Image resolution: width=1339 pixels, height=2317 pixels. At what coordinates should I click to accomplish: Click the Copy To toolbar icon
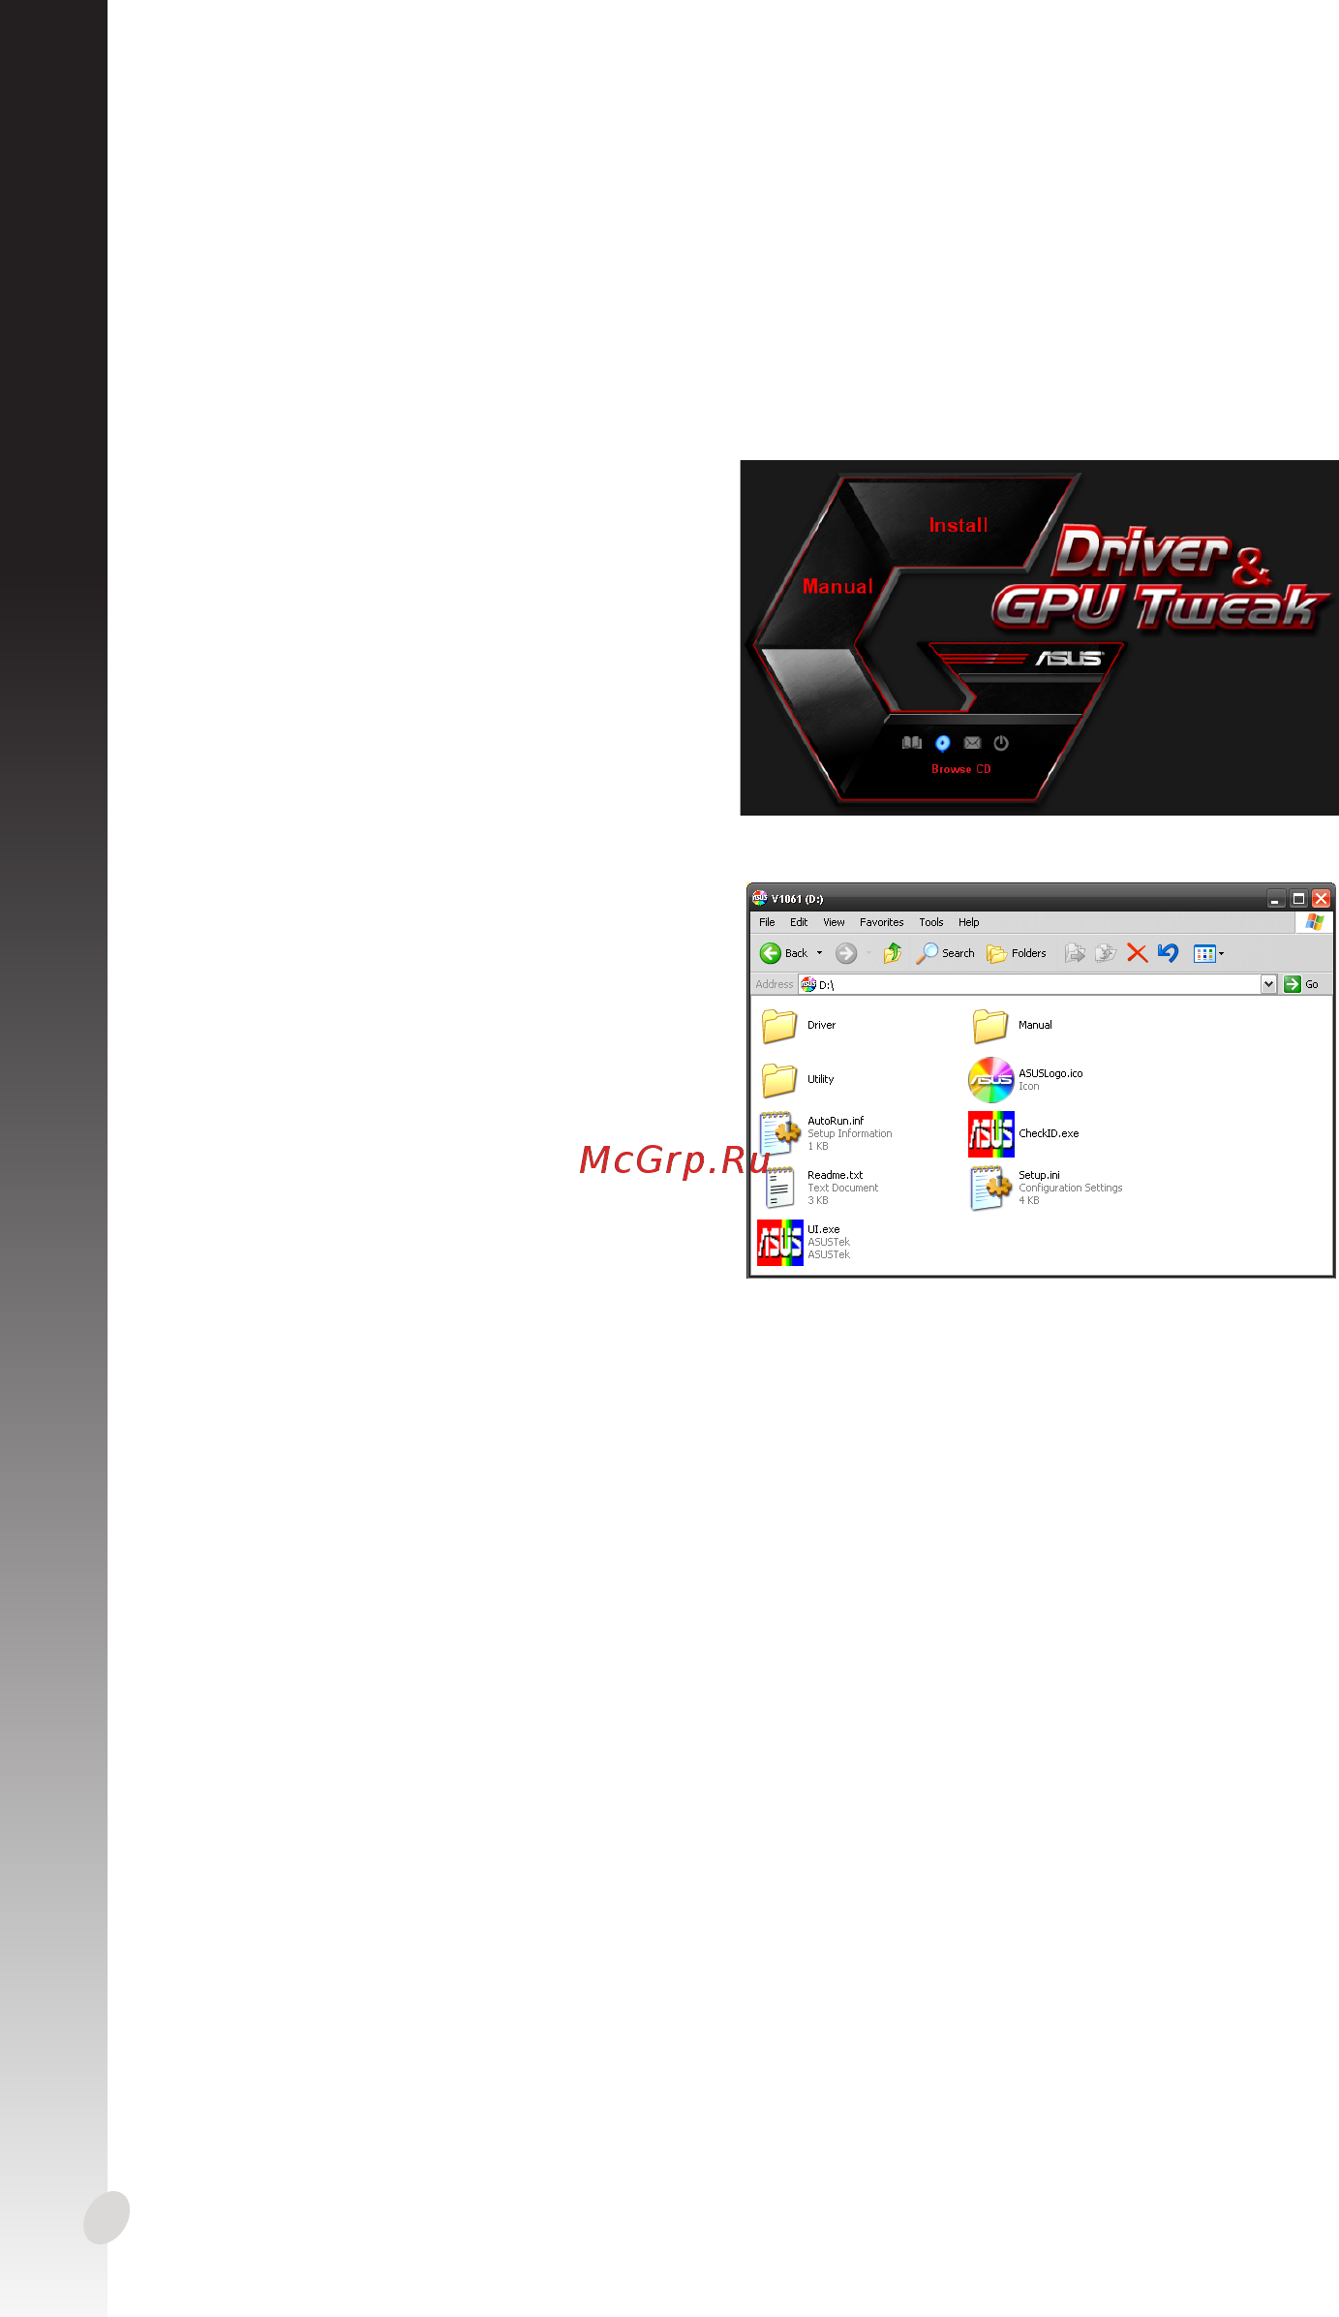click(1106, 953)
